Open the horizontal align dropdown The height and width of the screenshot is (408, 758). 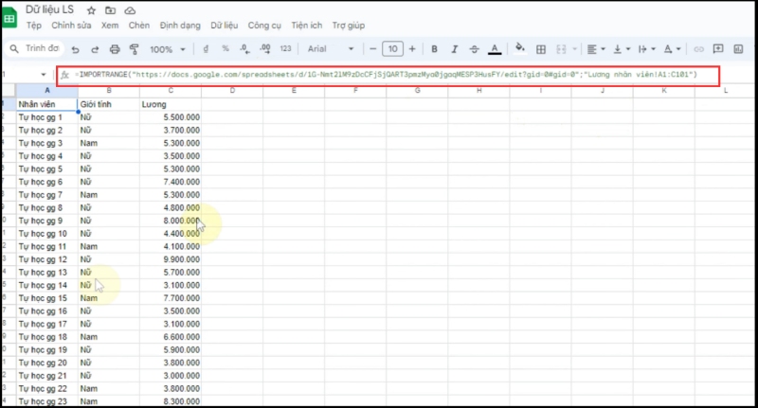pos(594,48)
